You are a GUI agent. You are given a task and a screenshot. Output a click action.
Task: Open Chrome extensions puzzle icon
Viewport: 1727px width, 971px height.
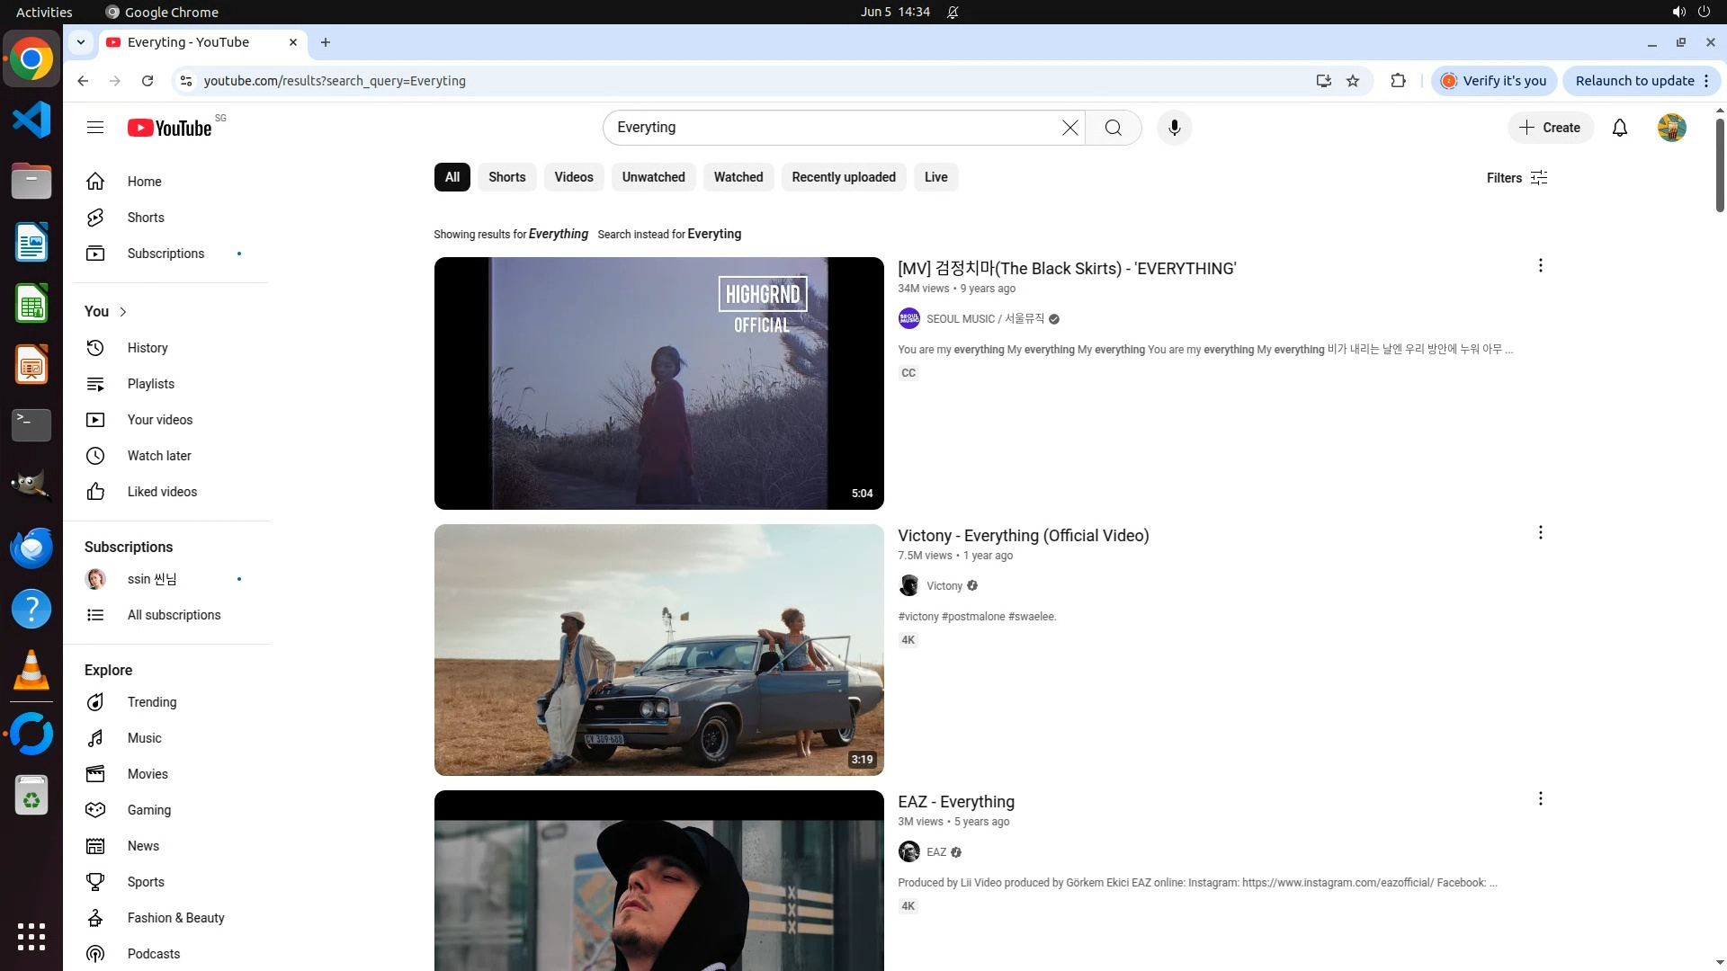click(1398, 81)
